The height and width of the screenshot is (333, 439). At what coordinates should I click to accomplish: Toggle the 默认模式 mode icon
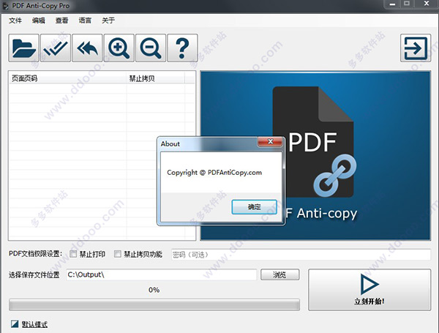(x=15, y=324)
